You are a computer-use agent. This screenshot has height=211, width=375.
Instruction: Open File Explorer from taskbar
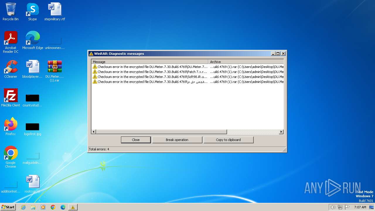coord(33,207)
